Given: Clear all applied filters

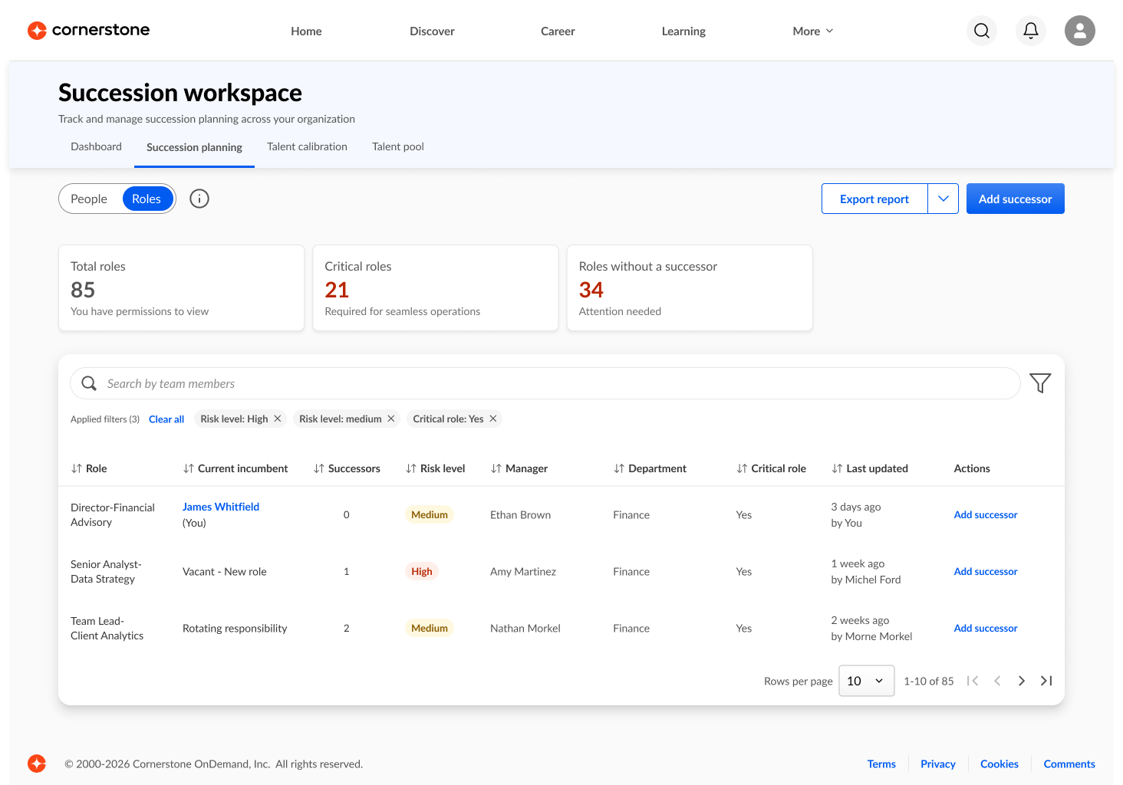Looking at the screenshot, I should pos(166,419).
